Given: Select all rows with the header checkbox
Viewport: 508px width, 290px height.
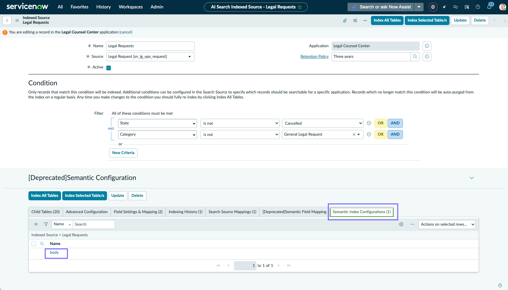Looking at the screenshot, I should pos(34,244).
